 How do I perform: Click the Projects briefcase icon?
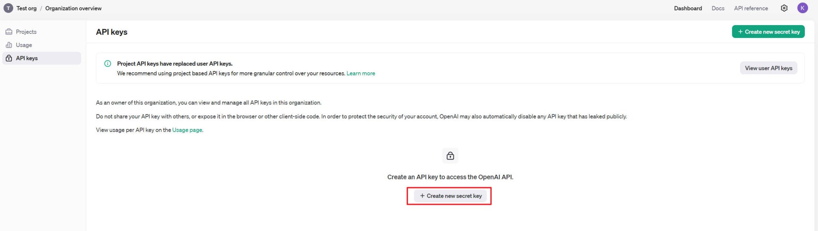[x=9, y=32]
